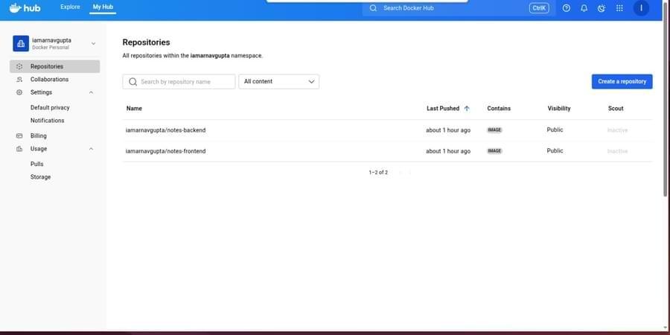Click the Settings gear icon

point(19,92)
